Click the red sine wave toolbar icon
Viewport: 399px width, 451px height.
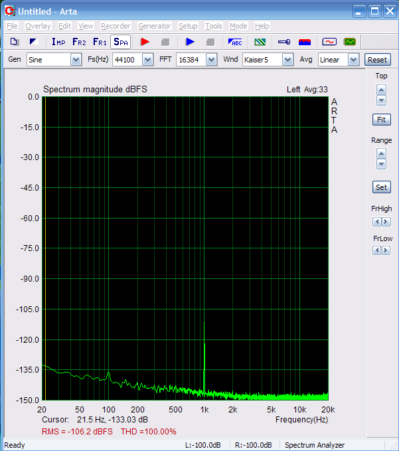(329, 42)
